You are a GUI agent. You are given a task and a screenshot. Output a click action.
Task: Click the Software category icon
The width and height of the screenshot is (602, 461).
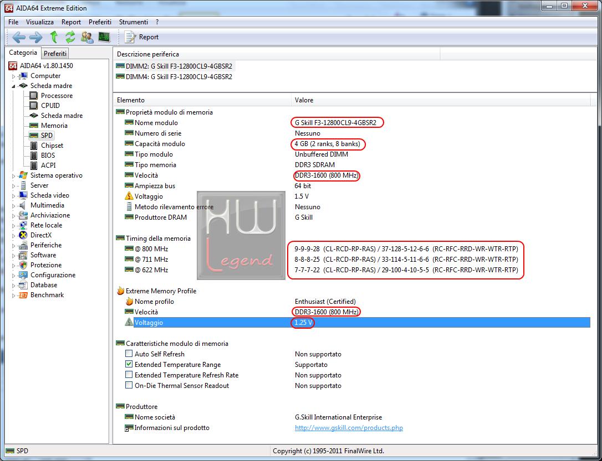pos(23,255)
